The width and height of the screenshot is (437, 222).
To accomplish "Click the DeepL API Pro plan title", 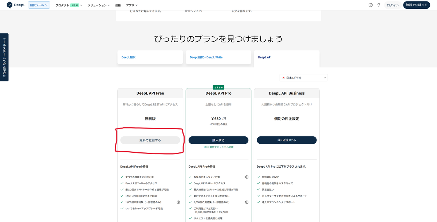I will (219, 93).
